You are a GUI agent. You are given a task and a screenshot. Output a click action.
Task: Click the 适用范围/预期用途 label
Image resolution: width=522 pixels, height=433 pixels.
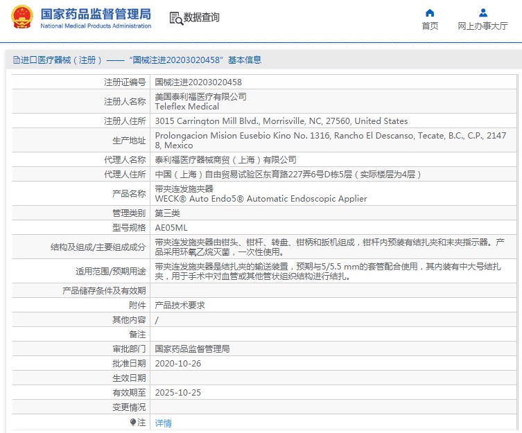[x=111, y=272]
